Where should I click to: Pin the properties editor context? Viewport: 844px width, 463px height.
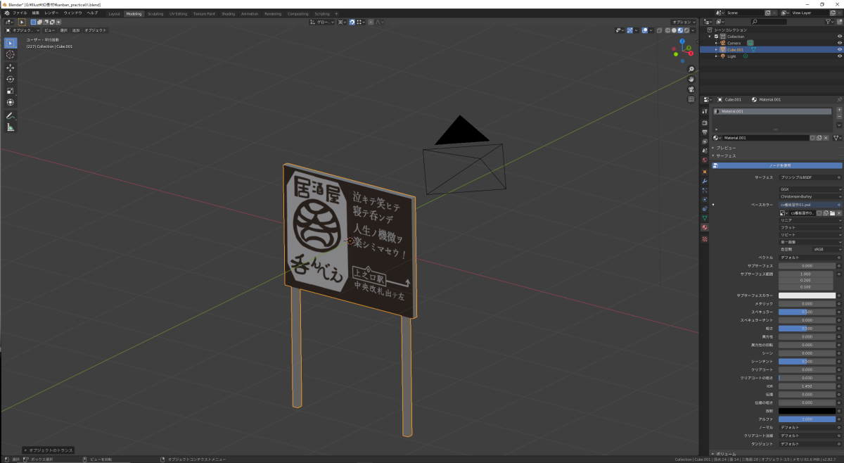coord(838,100)
